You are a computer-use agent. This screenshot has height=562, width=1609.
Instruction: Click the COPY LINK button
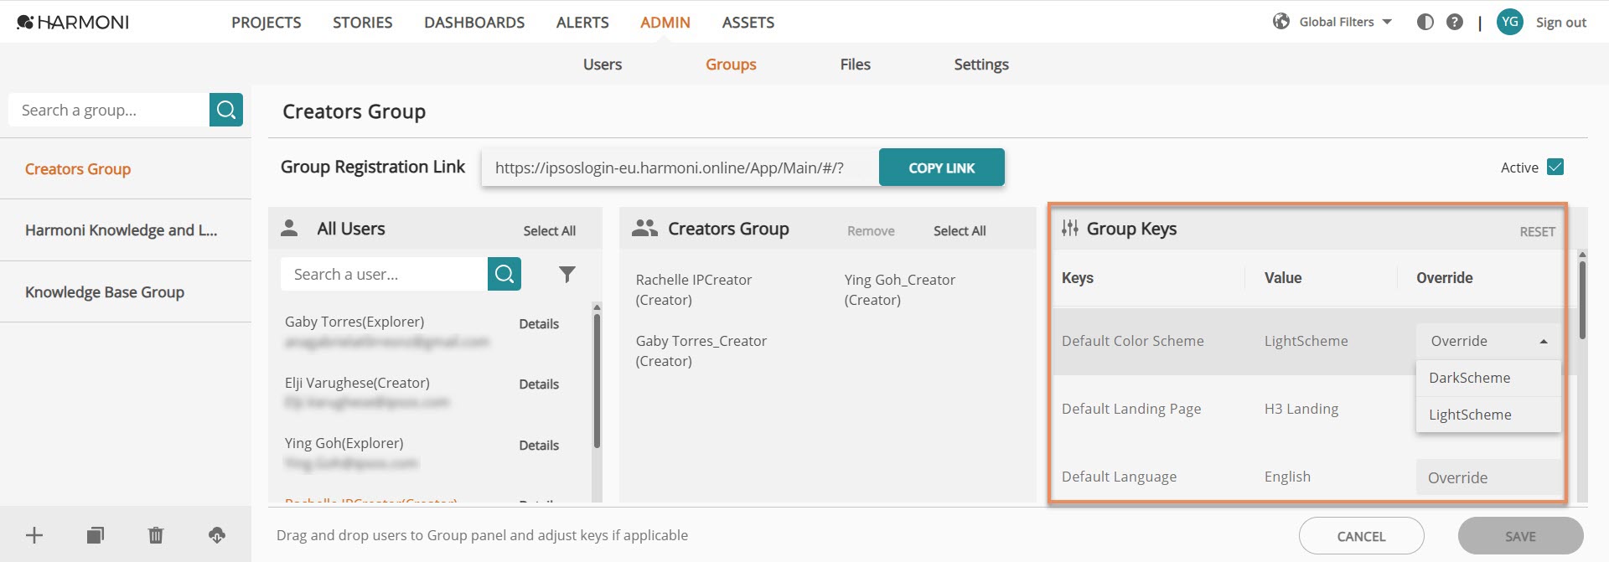point(942,168)
